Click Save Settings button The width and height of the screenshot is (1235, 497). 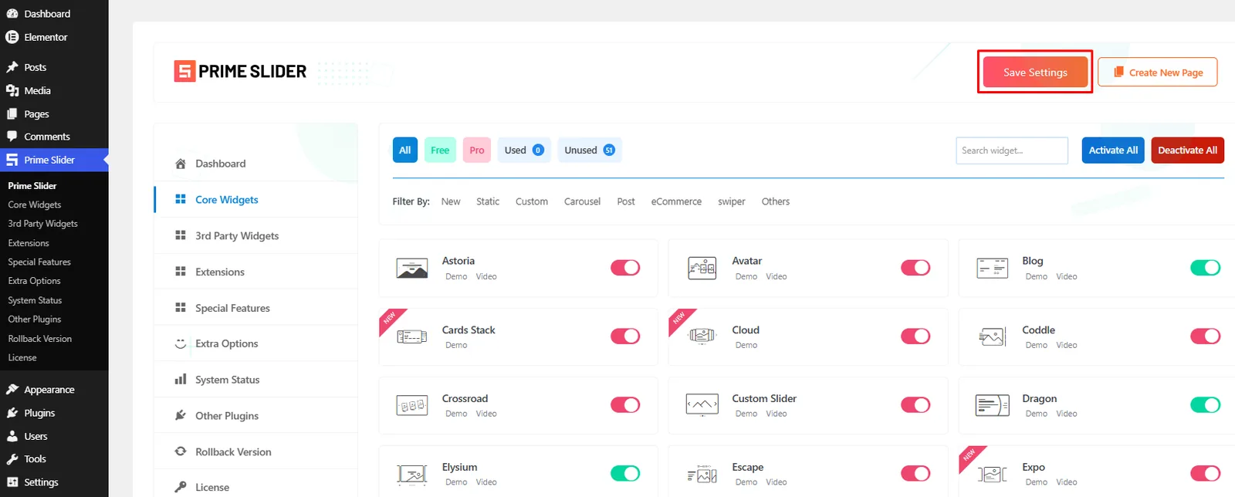(x=1035, y=73)
